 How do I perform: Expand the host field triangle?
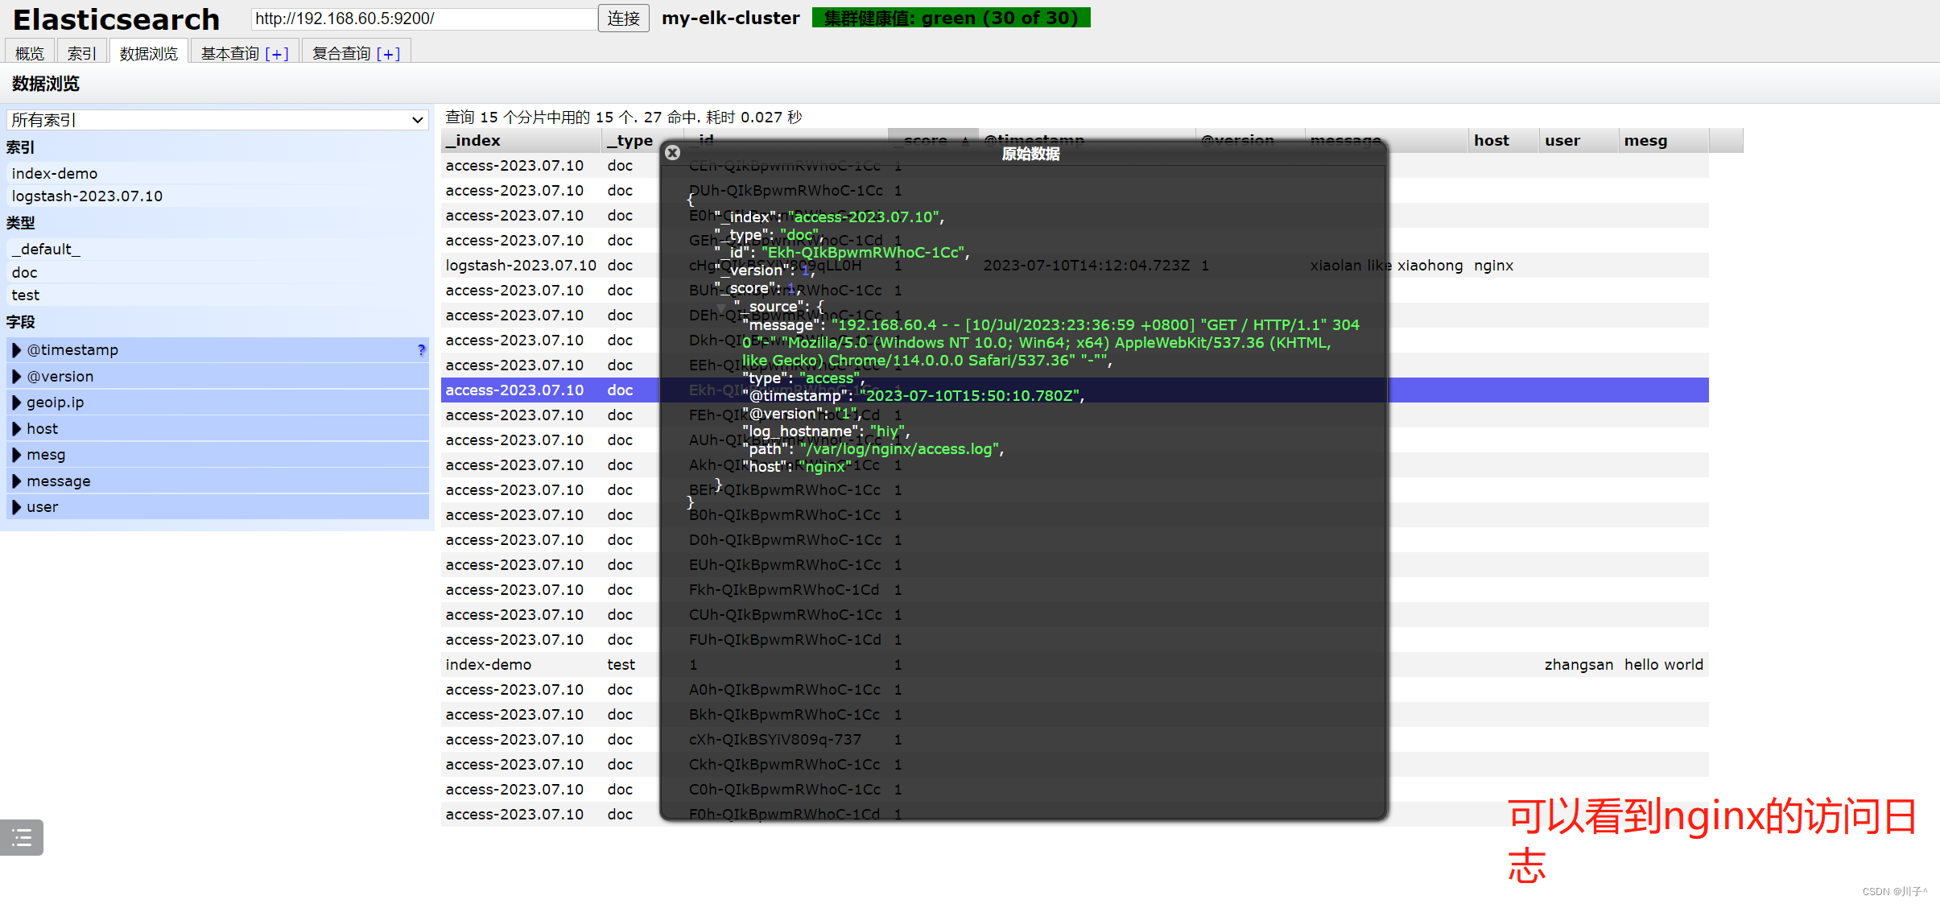click(16, 428)
